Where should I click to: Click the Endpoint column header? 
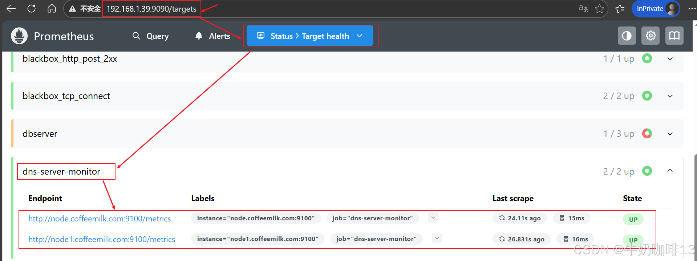45,199
